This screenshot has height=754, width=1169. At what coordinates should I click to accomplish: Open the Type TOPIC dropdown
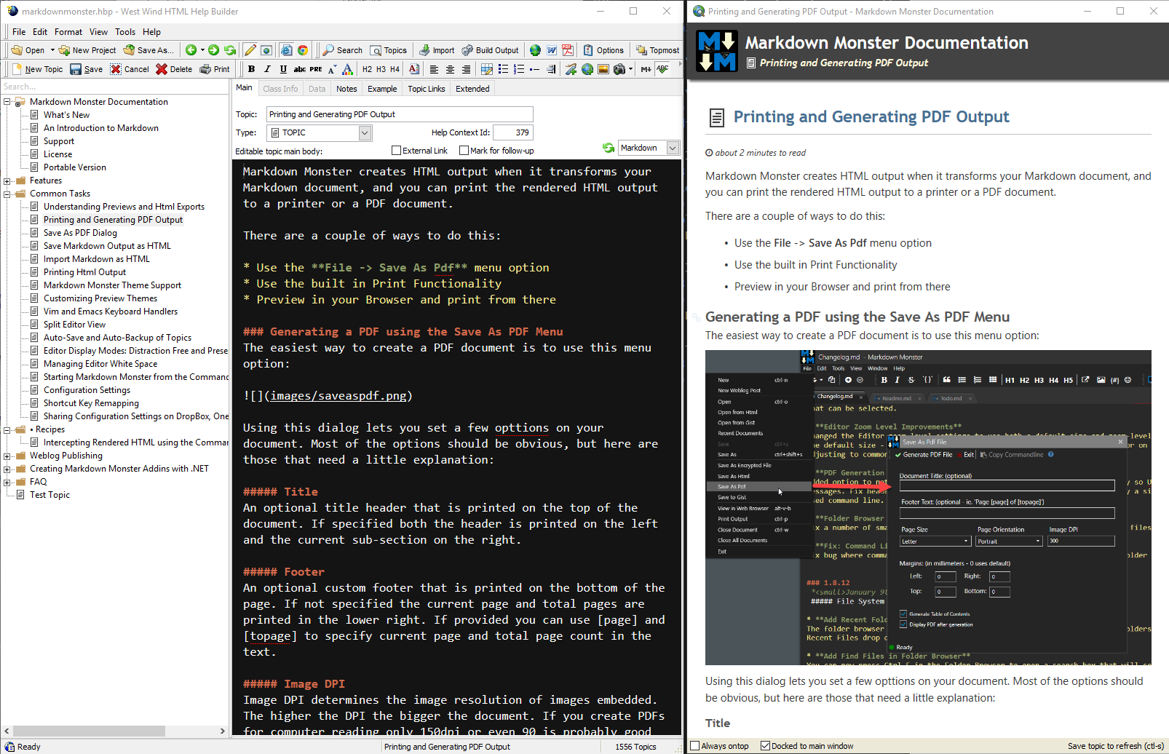click(x=365, y=132)
